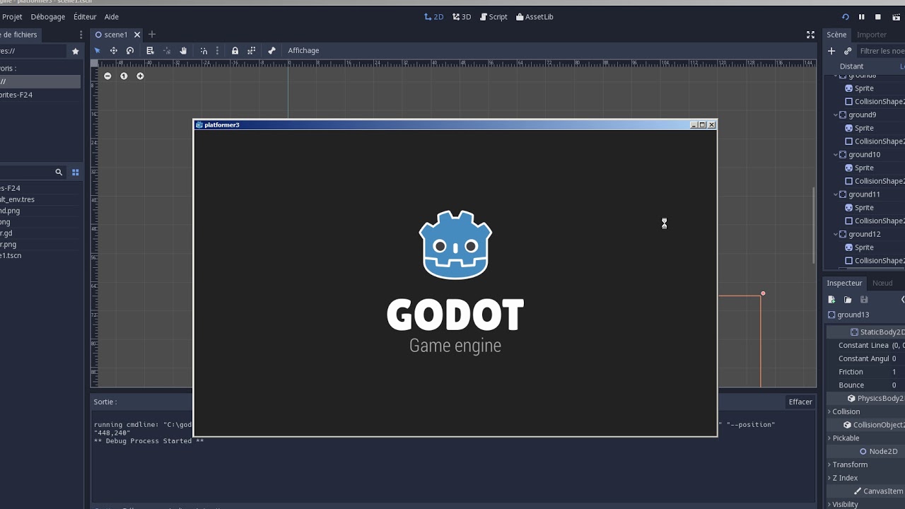Close the scene1 tab
This screenshot has width=905, height=509.
point(137,35)
